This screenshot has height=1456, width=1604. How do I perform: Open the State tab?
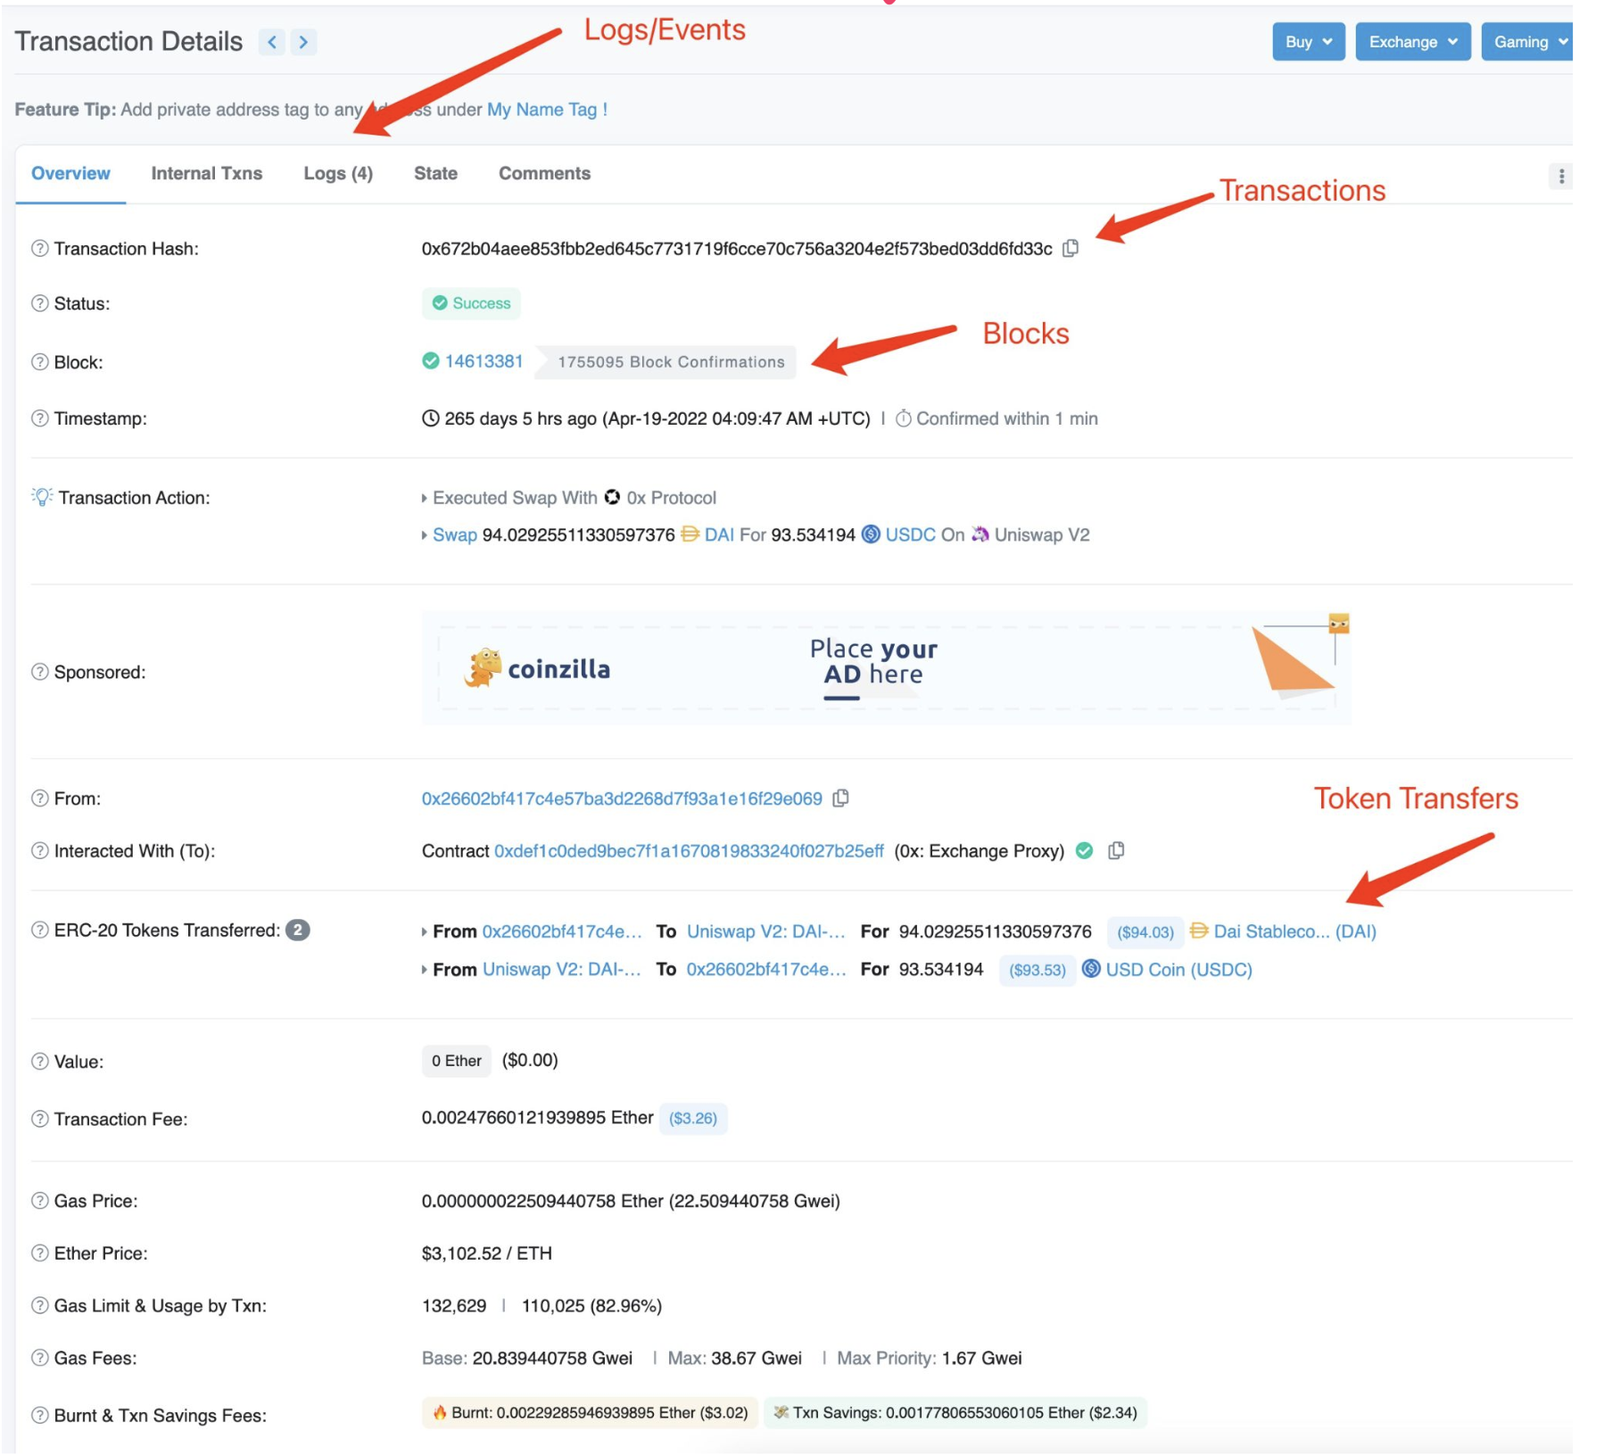click(x=435, y=174)
